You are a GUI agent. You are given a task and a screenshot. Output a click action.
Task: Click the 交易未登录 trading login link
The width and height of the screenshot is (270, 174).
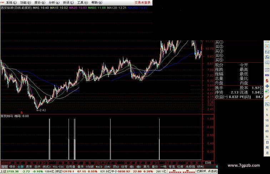(142, 3)
